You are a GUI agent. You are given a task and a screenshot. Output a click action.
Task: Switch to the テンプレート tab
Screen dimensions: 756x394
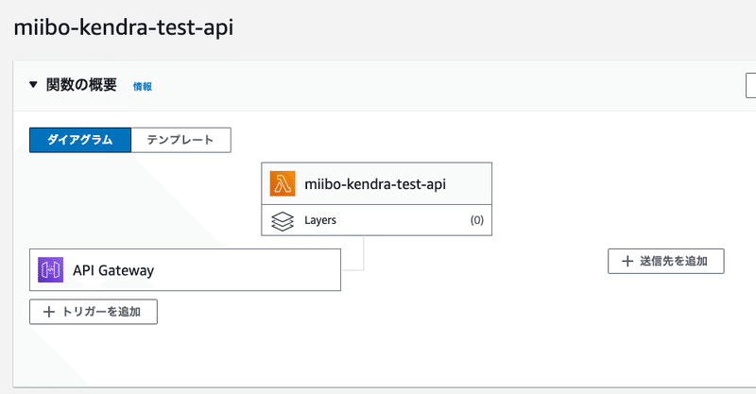180,140
